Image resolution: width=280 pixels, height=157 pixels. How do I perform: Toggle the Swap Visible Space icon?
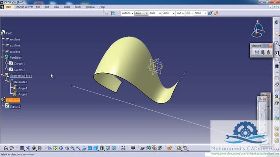click(x=114, y=148)
